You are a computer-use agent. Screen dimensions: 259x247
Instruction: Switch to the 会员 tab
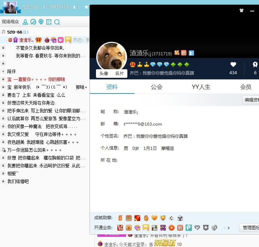tap(245, 87)
